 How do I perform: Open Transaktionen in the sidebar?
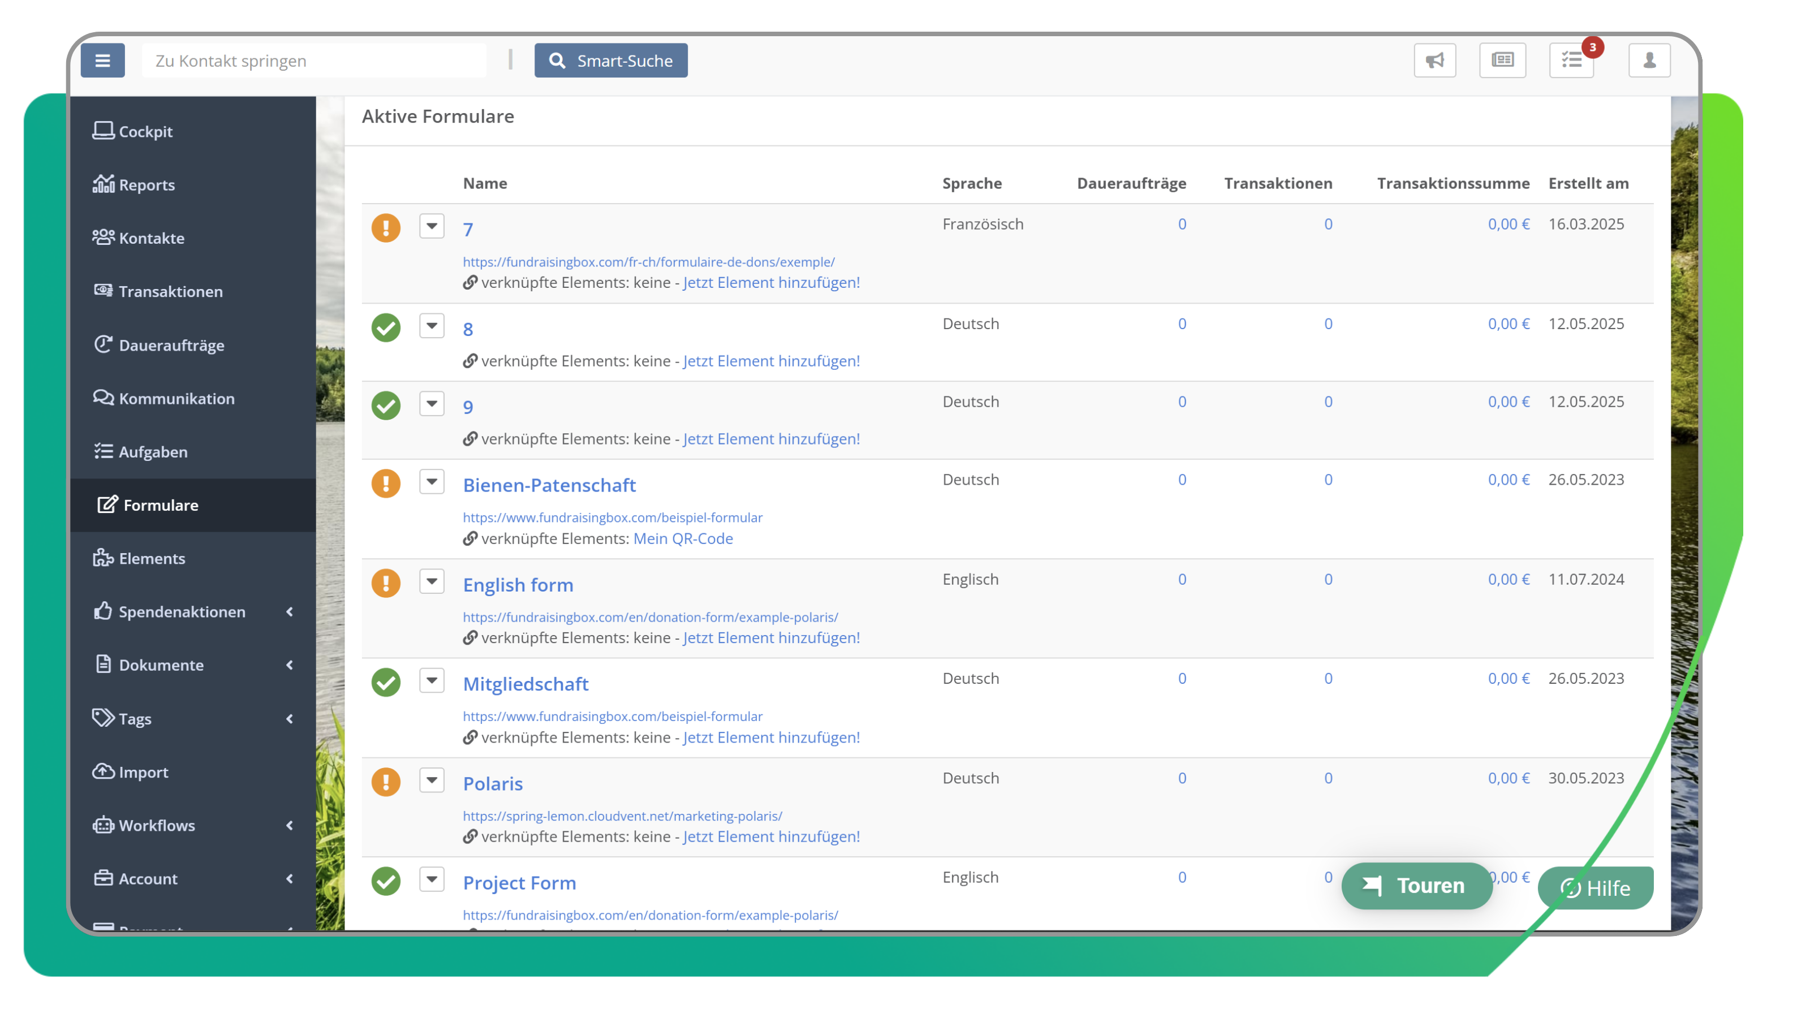170,292
